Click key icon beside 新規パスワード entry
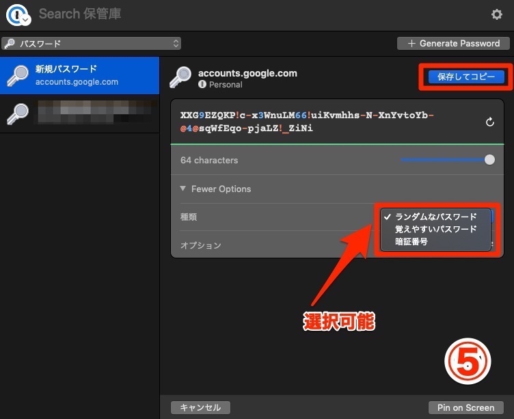Viewport: 514px width, 419px height. coord(17,76)
